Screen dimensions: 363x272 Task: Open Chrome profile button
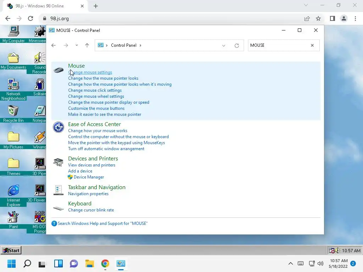[x=344, y=18]
